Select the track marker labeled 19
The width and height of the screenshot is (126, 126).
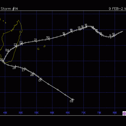pos(65,35)
